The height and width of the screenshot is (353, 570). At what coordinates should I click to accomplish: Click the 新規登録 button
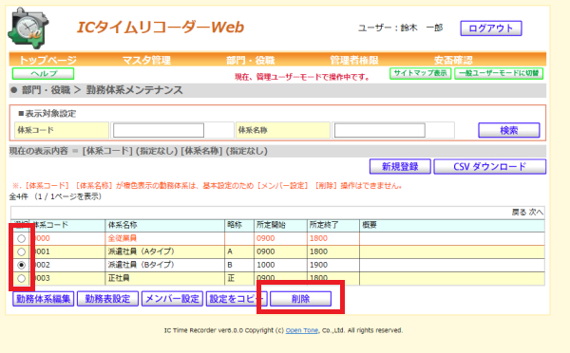[x=400, y=167]
